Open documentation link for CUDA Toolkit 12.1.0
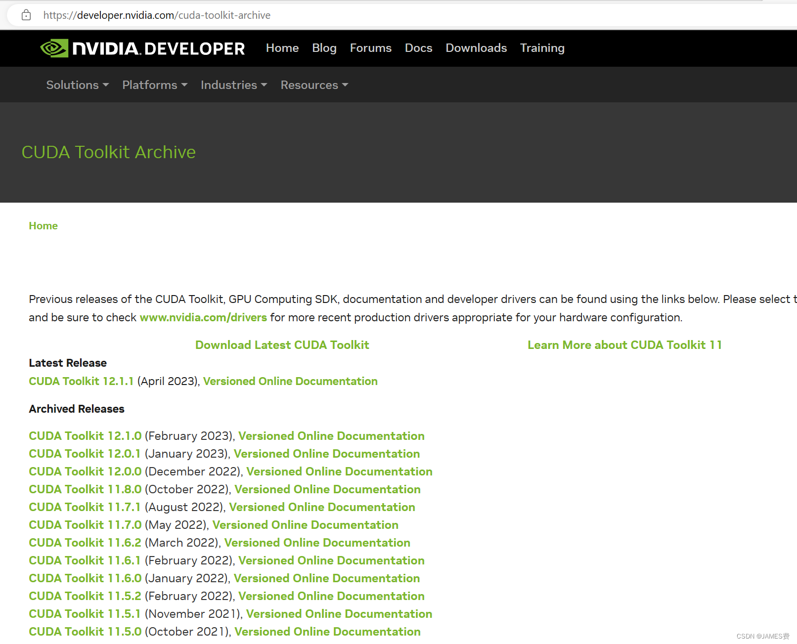 (331, 436)
